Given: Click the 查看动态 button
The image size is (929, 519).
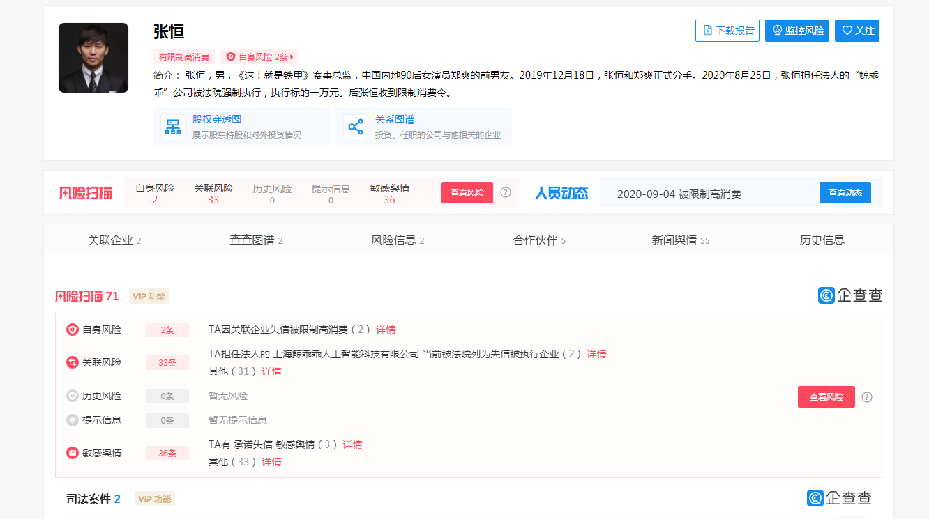Looking at the screenshot, I should (845, 193).
